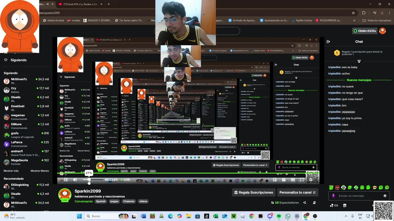Open Spotify from the taskbar

[279, 216]
